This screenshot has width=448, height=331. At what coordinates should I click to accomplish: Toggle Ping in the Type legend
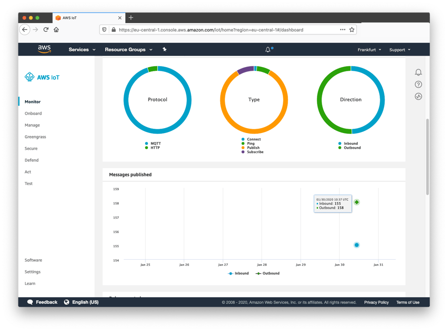pyautogui.click(x=248, y=143)
